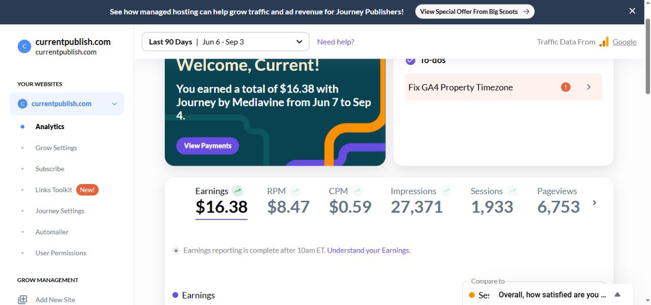Collapse the currentpublish.com website menu
Screen dimensions: 651x305
click(x=114, y=104)
